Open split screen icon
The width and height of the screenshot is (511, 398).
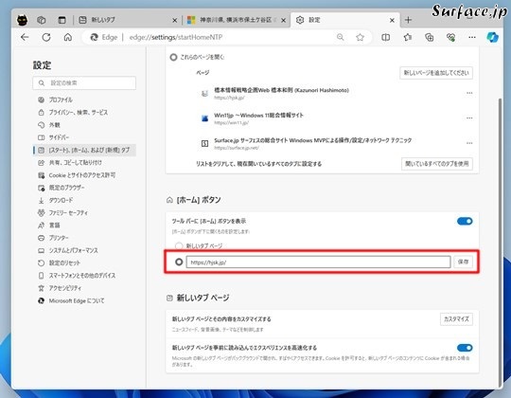click(385, 37)
